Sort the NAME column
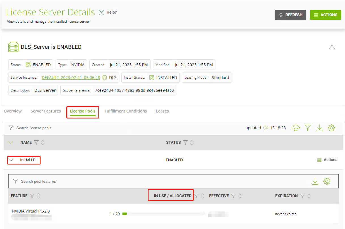 (x=43, y=143)
